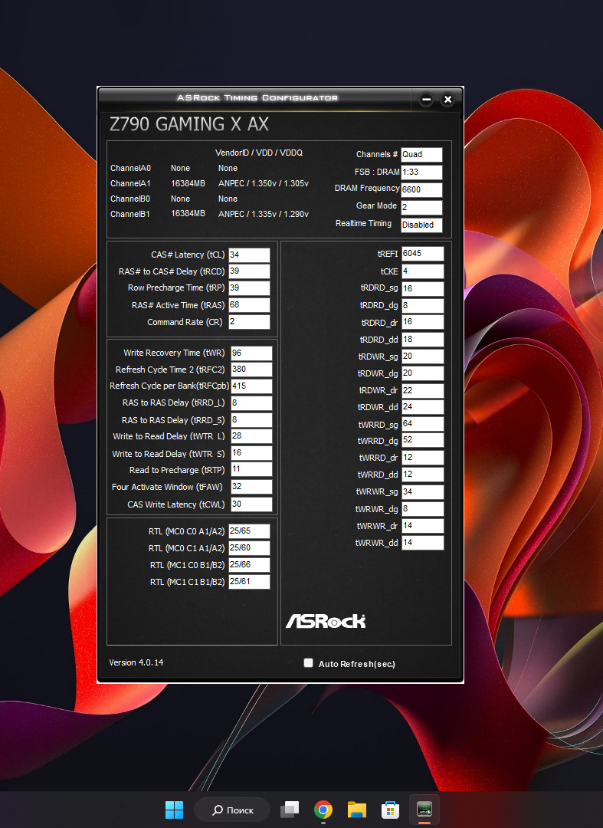Click the Four Activate Window (tFAW) field
Screen dimensions: 603x828
click(x=251, y=487)
